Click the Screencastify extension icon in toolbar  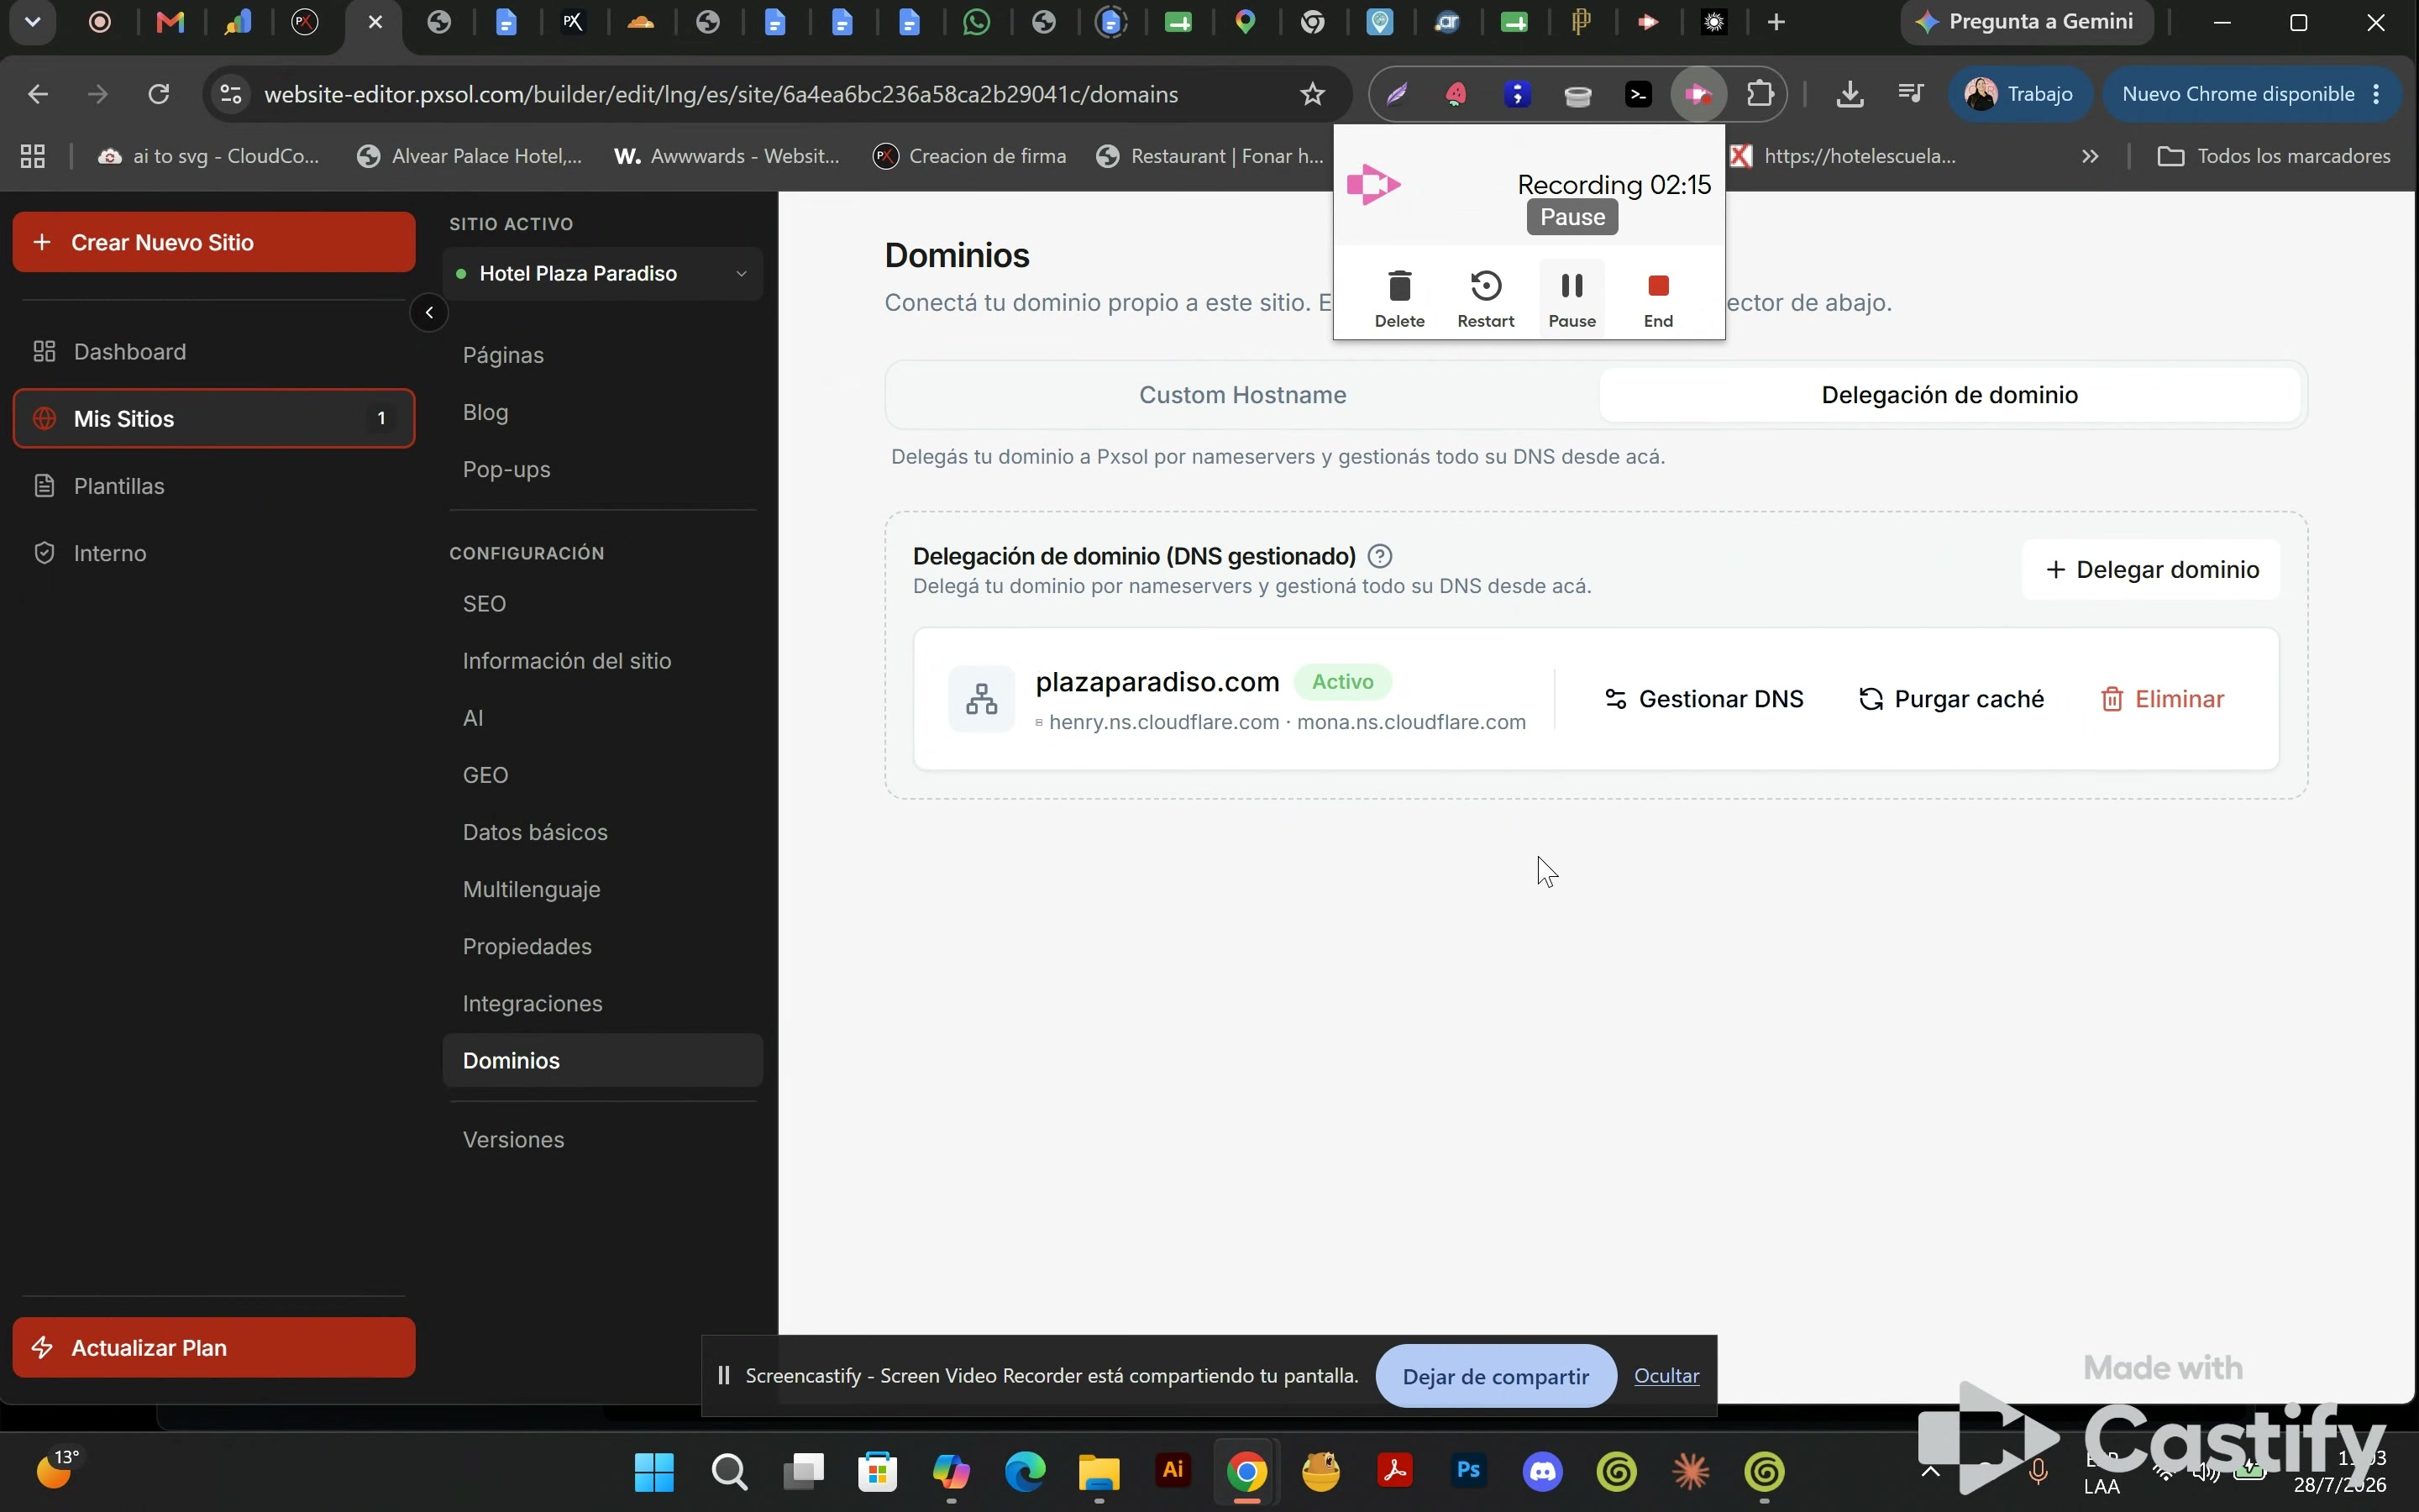click(1698, 94)
